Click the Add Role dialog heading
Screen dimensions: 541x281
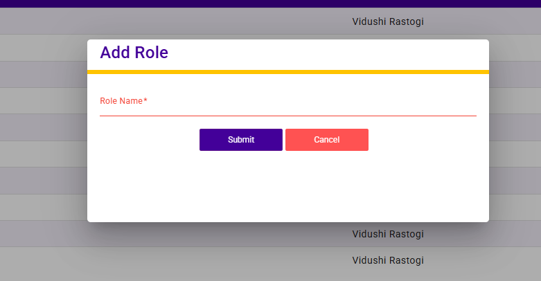tap(134, 53)
